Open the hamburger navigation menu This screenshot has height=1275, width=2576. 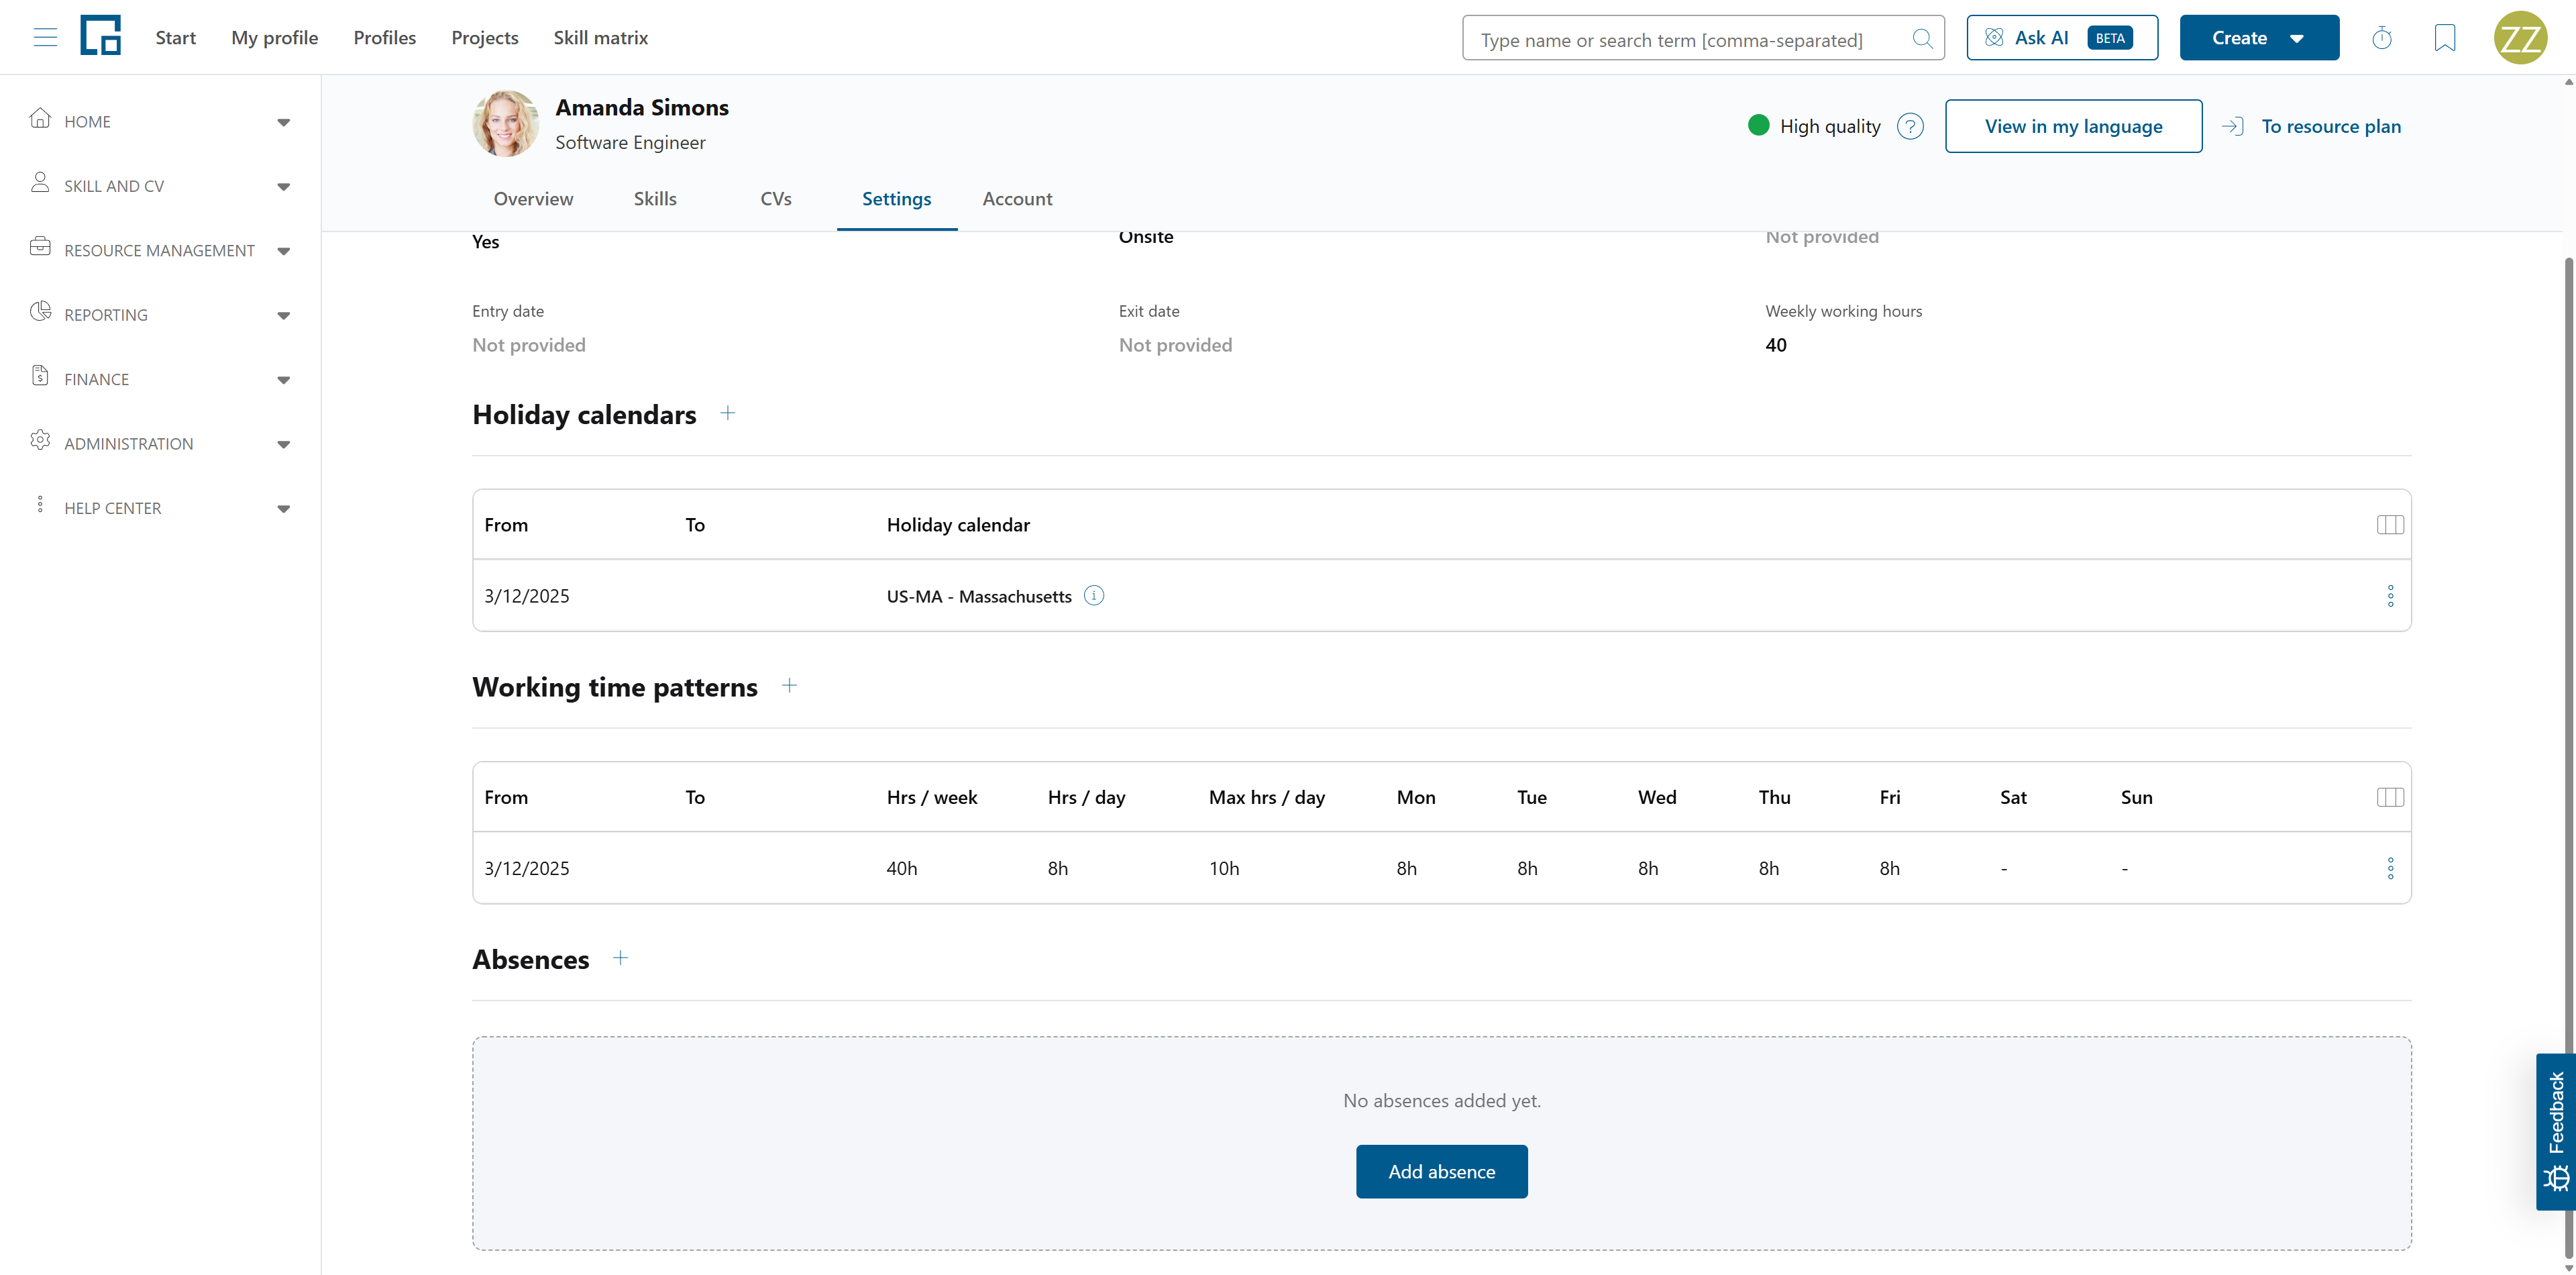pos(45,38)
